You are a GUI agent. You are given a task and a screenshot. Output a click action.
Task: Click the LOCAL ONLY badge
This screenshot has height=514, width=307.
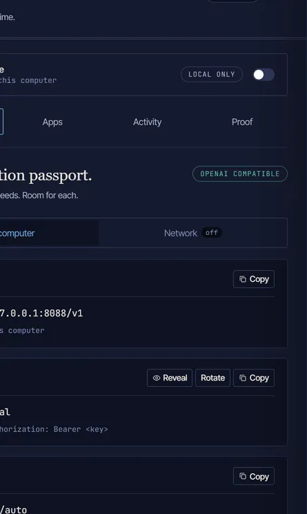point(211,75)
